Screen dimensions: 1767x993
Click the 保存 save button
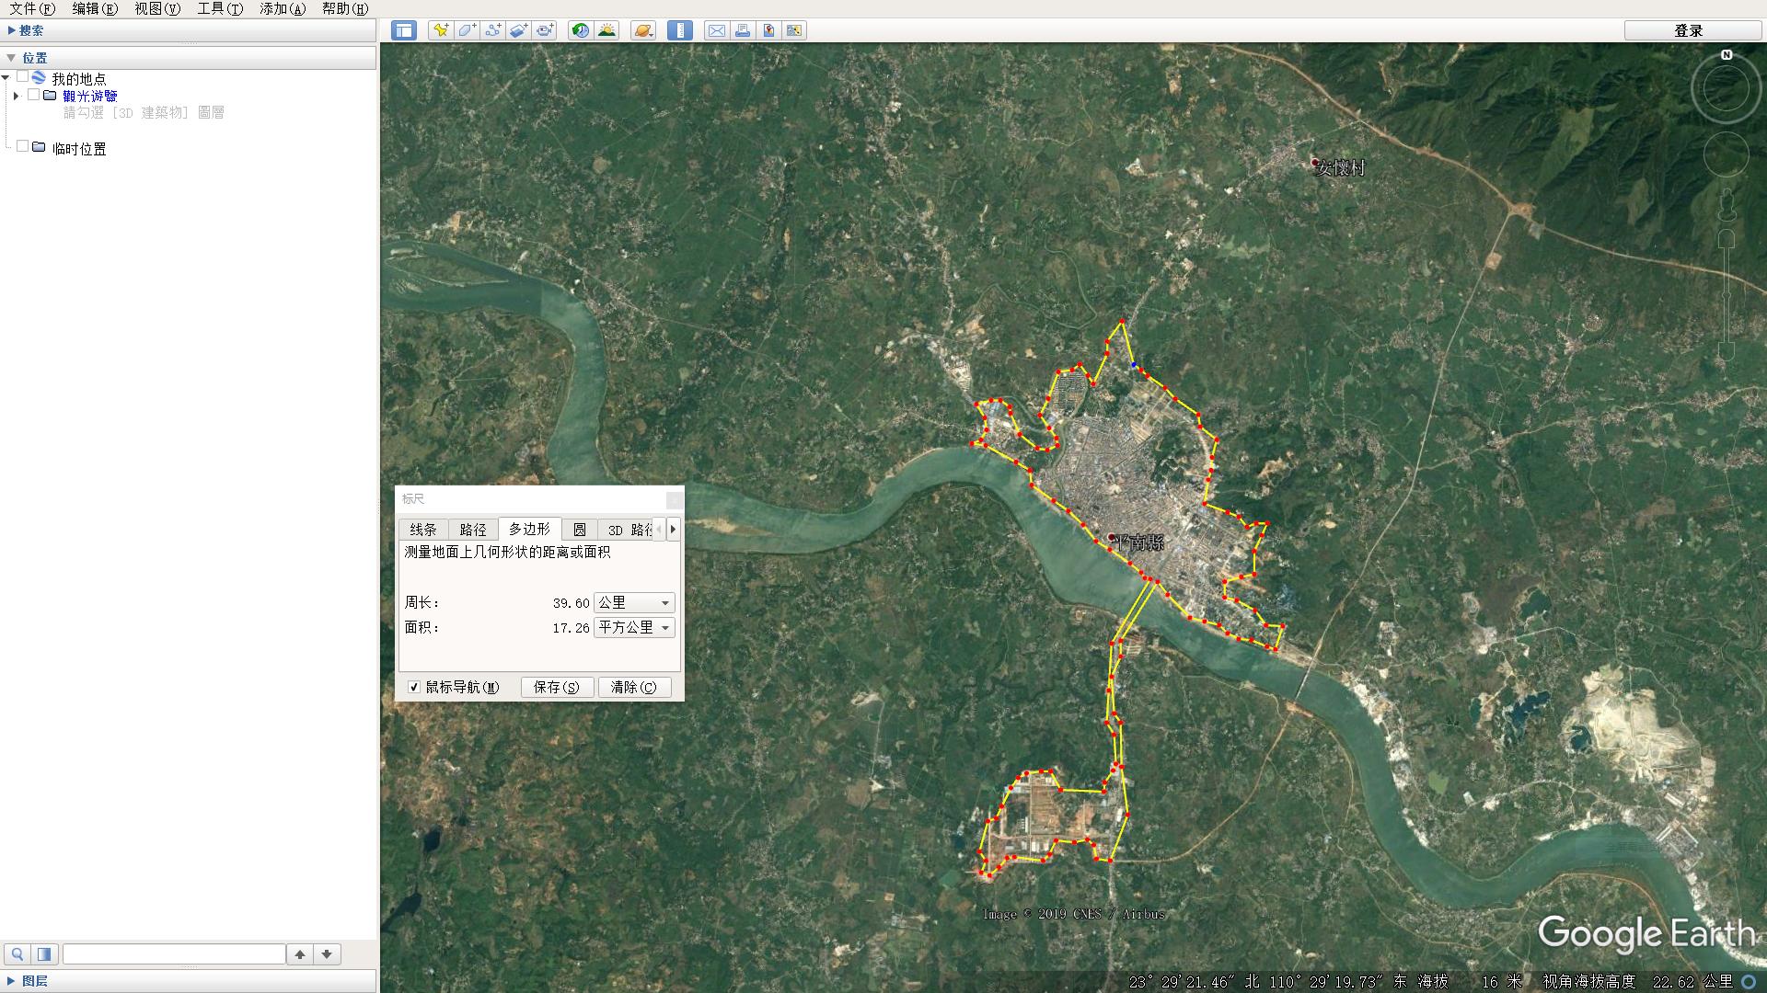click(557, 687)
